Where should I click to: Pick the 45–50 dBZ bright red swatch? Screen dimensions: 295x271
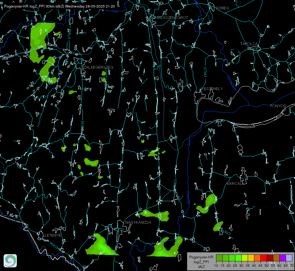[264, 258]
